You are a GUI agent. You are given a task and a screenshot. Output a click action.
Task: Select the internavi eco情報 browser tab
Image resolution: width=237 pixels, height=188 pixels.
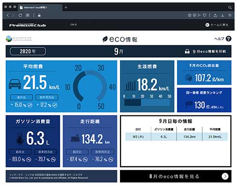click(40, 7)
